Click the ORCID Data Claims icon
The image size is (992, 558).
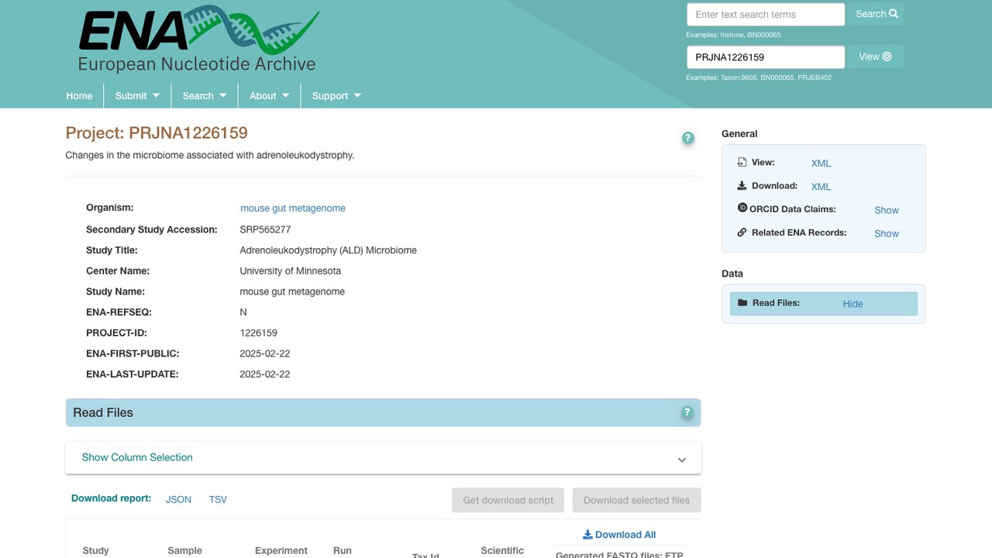click(742, 208)
